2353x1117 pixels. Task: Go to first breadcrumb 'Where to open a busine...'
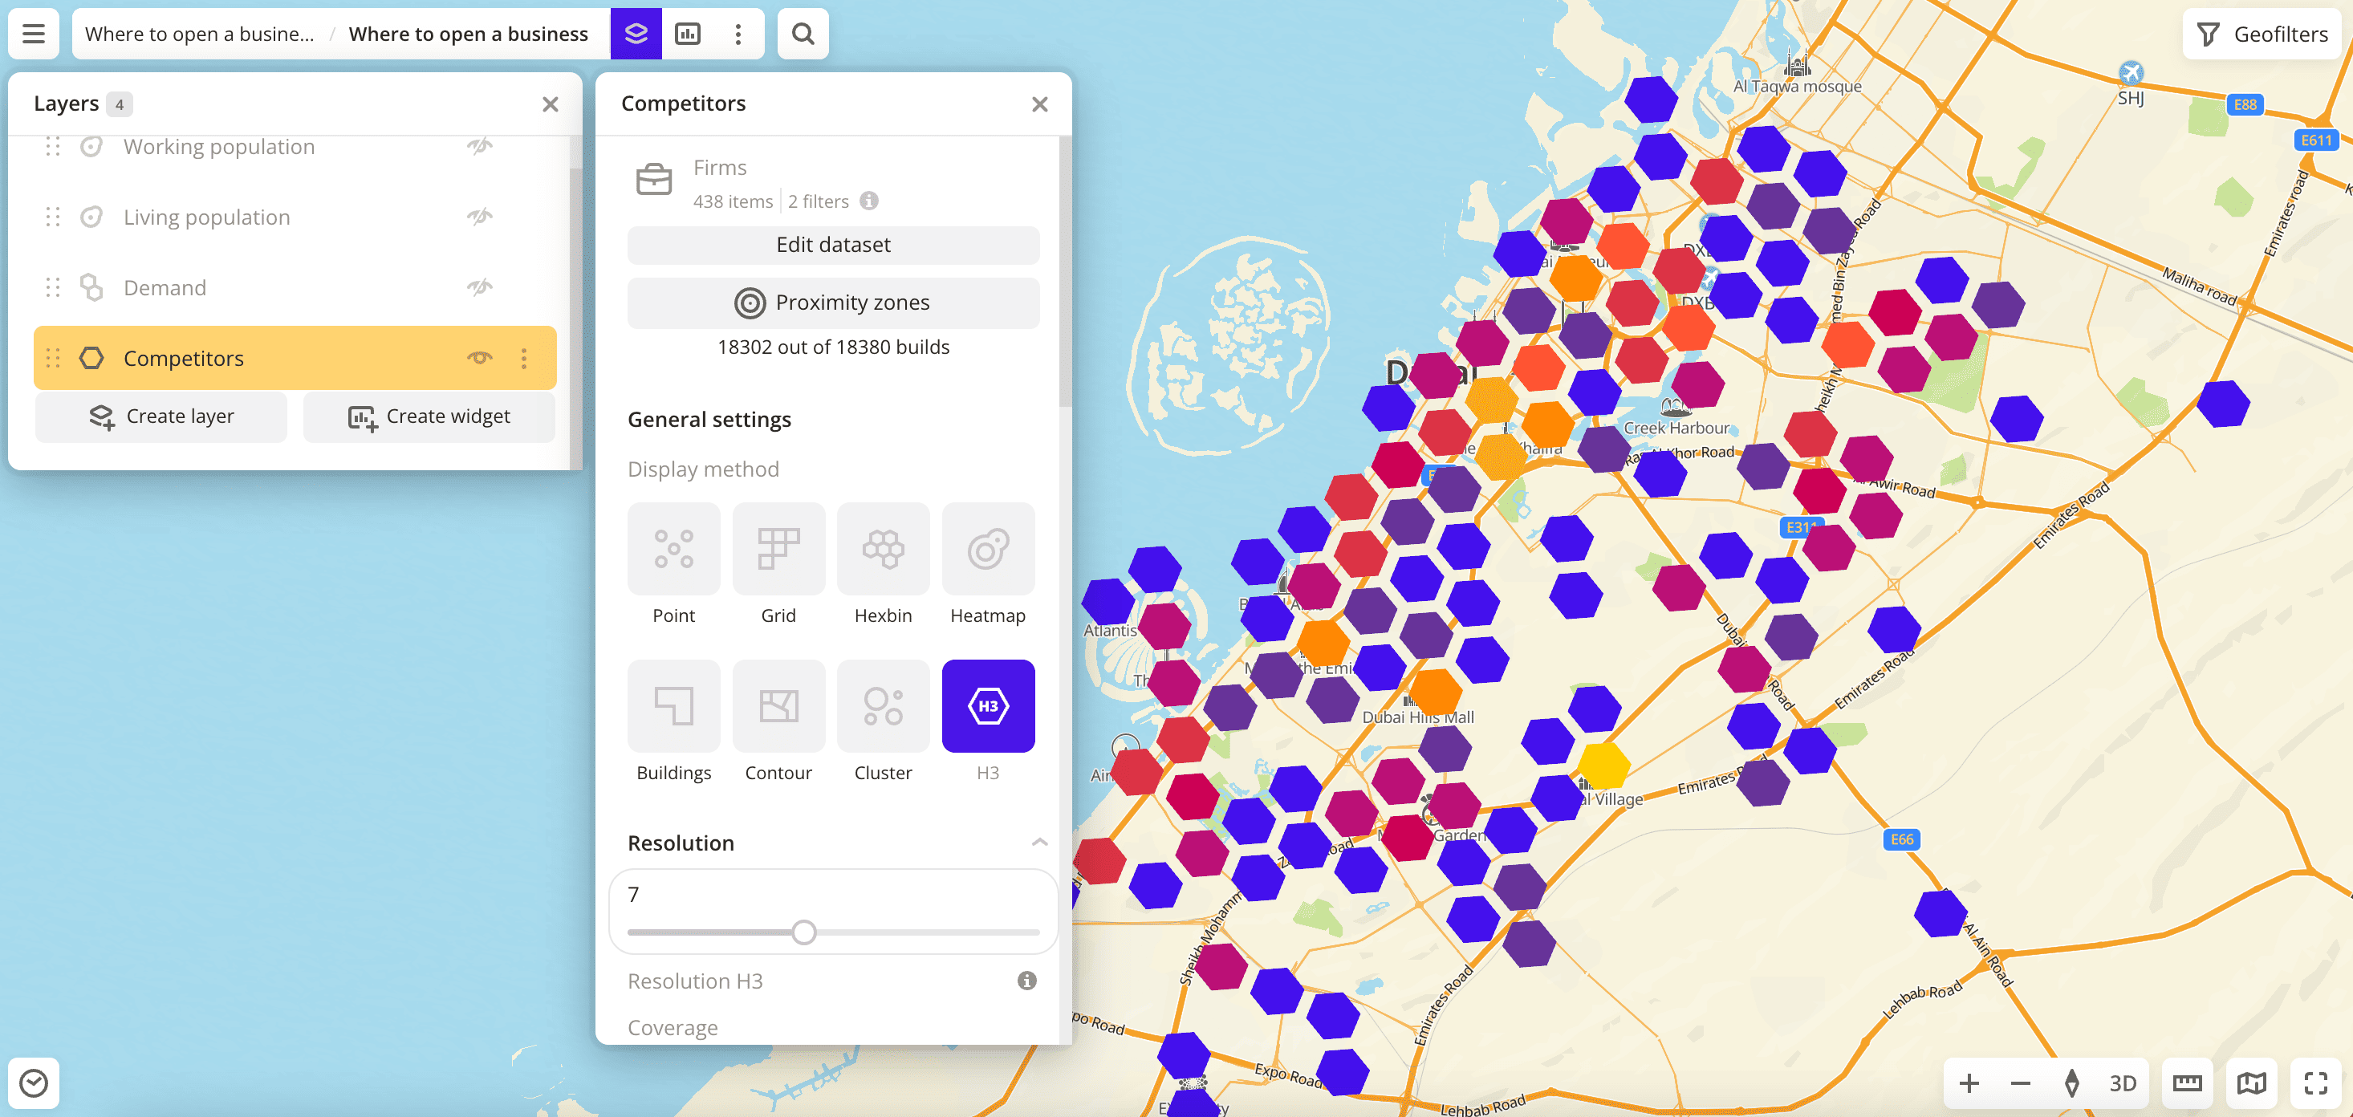coord(199,34)
